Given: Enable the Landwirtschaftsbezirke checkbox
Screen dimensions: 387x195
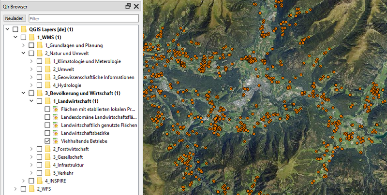Looking at the screenshot, I should [47, 133].
